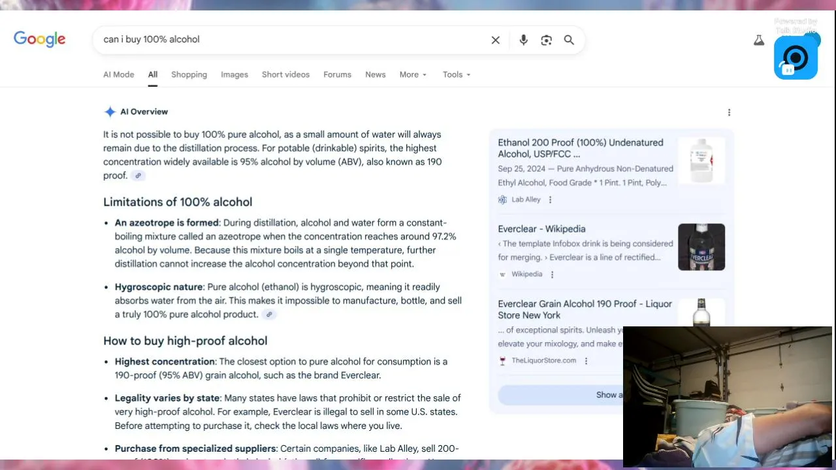Open the Everclear bottle thumbnail from Wikipedia
This screenshot has height=470, width=836.
click(x=701, y=247)
